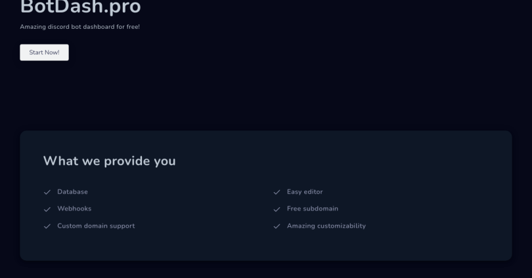Screen dimensions: 532x278
Task: Click the checkmark next to Free subdomain
Action: click(x=277, y=209)
